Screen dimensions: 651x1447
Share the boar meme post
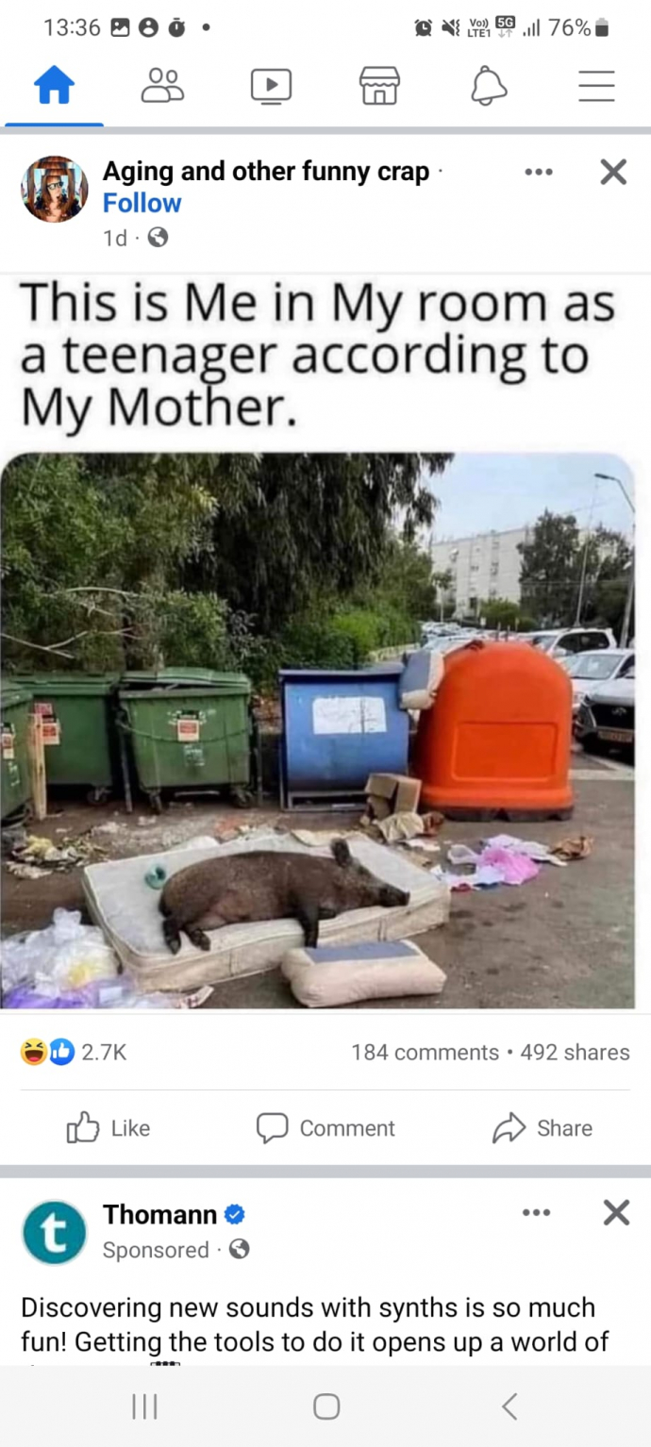(x=542, y=1128)
